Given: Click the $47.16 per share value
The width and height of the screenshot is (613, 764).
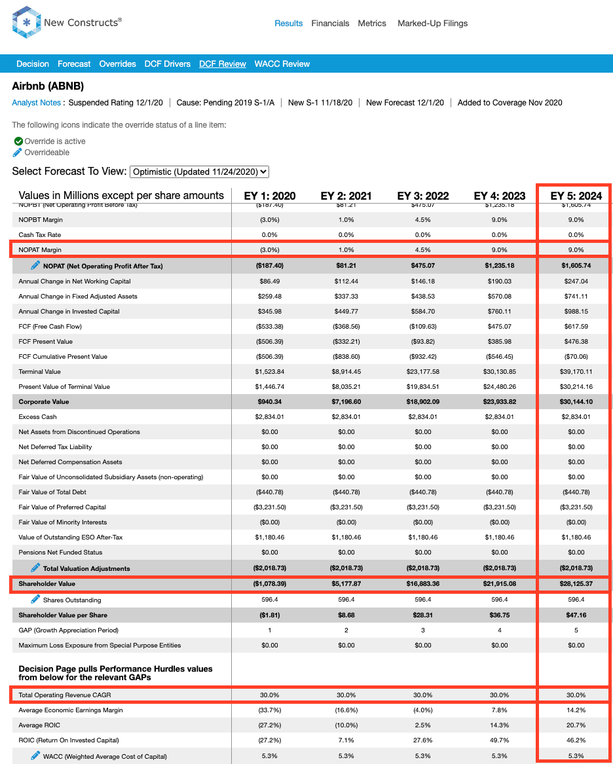Looking at the screenshot, I should click(576, 615).
